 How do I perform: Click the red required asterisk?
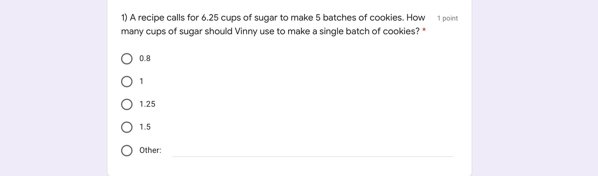424,30
